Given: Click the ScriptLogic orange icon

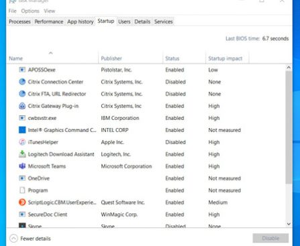Looking at the screenshot, I should point(22,202).
